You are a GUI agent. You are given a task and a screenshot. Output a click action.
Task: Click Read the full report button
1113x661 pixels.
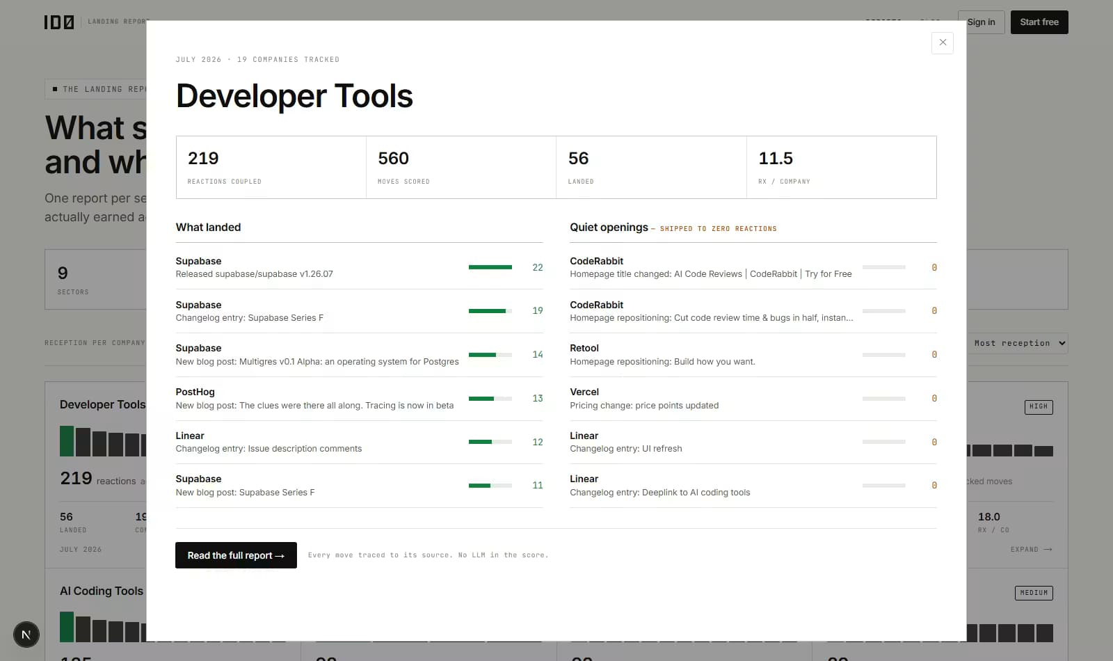[236, 555]
